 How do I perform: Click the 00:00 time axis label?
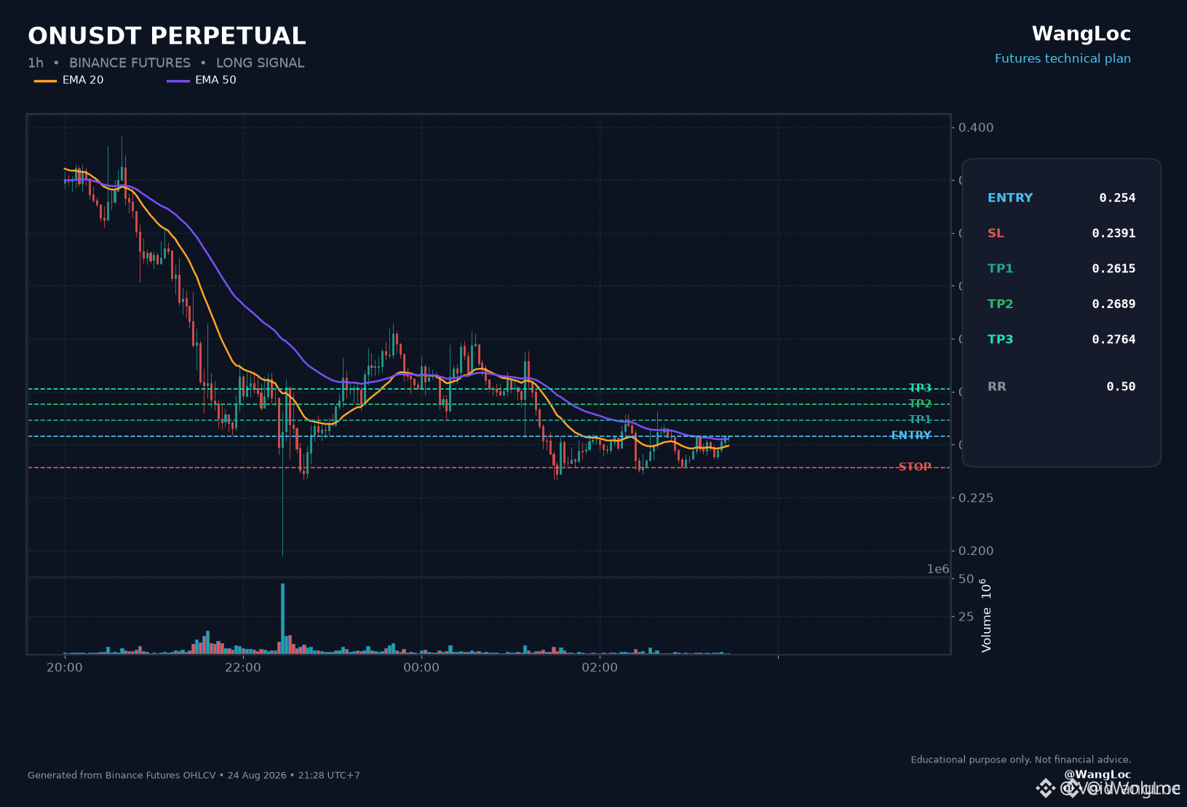click(421, 667)
